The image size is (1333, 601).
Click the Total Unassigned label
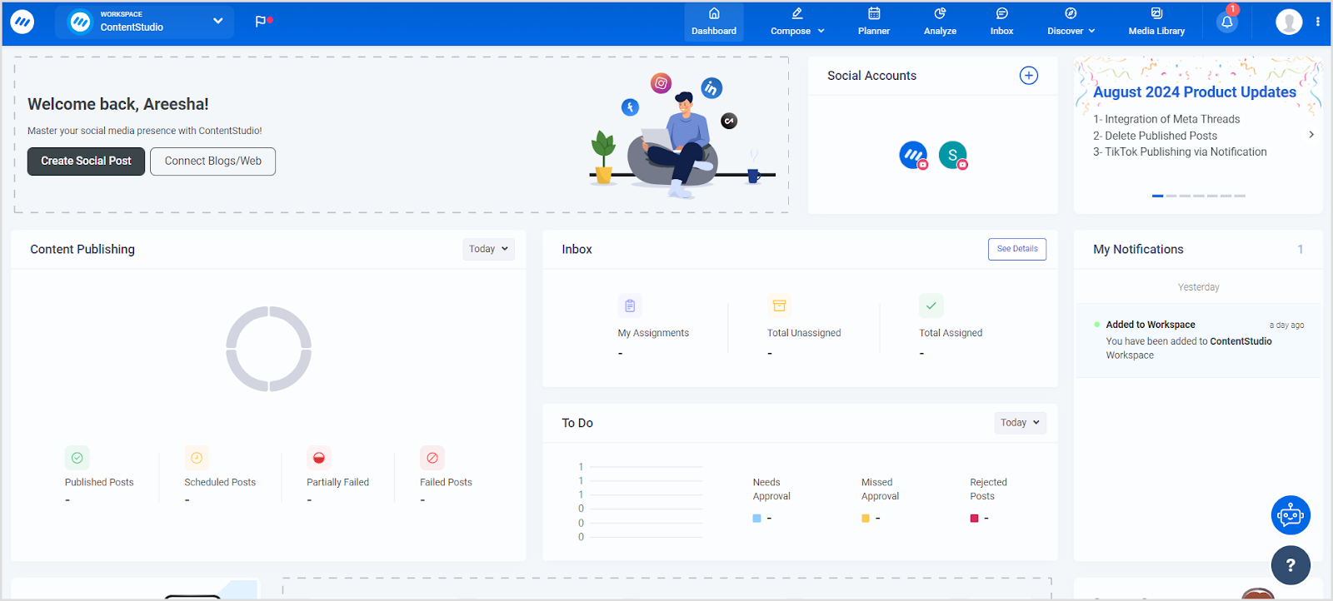(x=804, y=333)
